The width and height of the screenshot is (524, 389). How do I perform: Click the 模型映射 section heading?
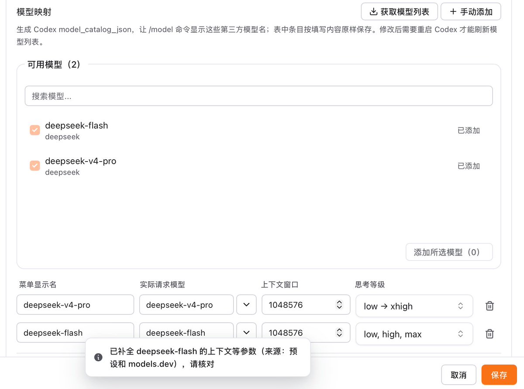(34, 12)
